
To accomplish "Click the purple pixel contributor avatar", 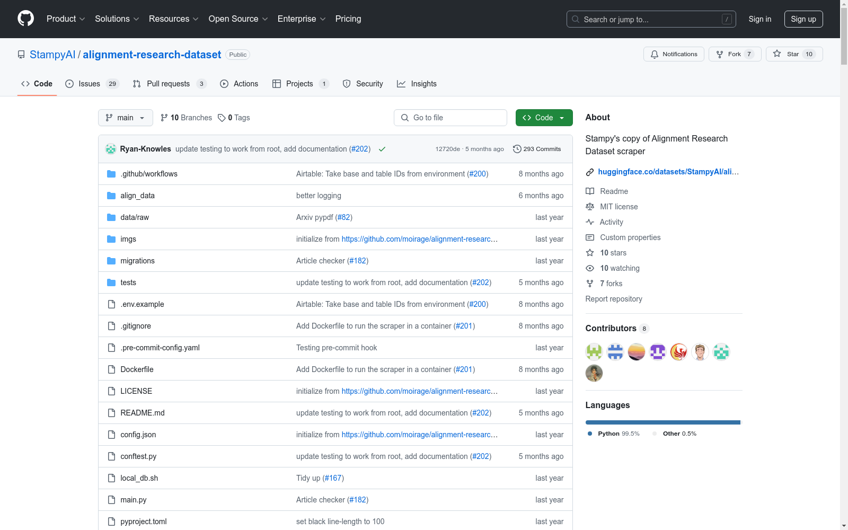I will pyautogui.click(x=658, y=352).
